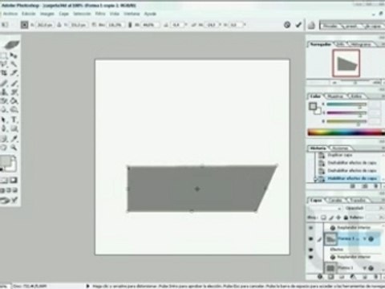Screen dimensions: 385x289
Task: Open the Imagen menu
Action: click(x=47, y=14)
